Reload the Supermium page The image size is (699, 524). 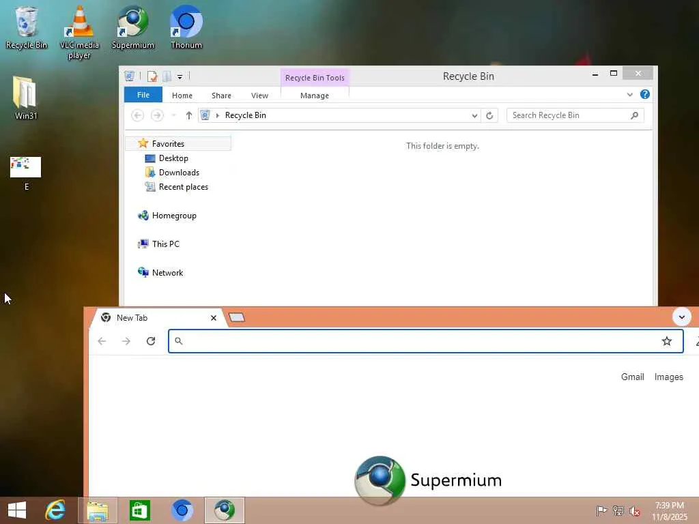(x=151, y=341)
